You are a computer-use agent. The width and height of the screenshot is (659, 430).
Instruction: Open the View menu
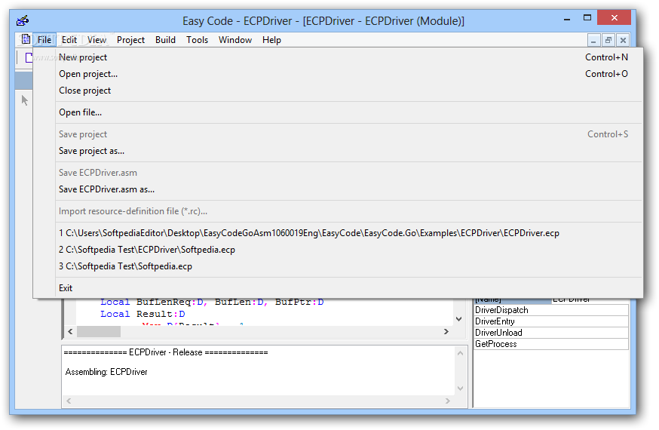point(97,39)
